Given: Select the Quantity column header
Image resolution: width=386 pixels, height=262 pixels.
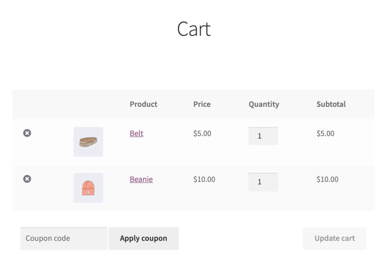Looking at the screenshot, I should [x=264, y=105].
